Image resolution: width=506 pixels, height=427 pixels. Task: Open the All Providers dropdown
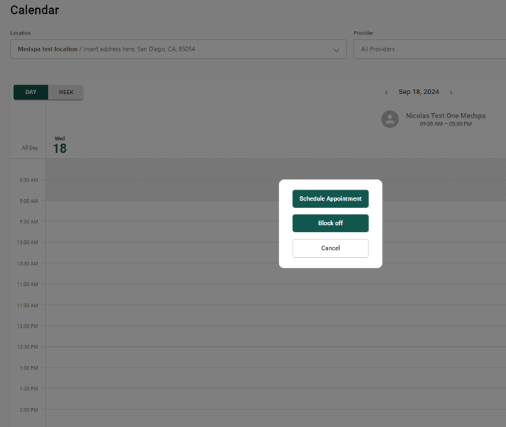430,49
